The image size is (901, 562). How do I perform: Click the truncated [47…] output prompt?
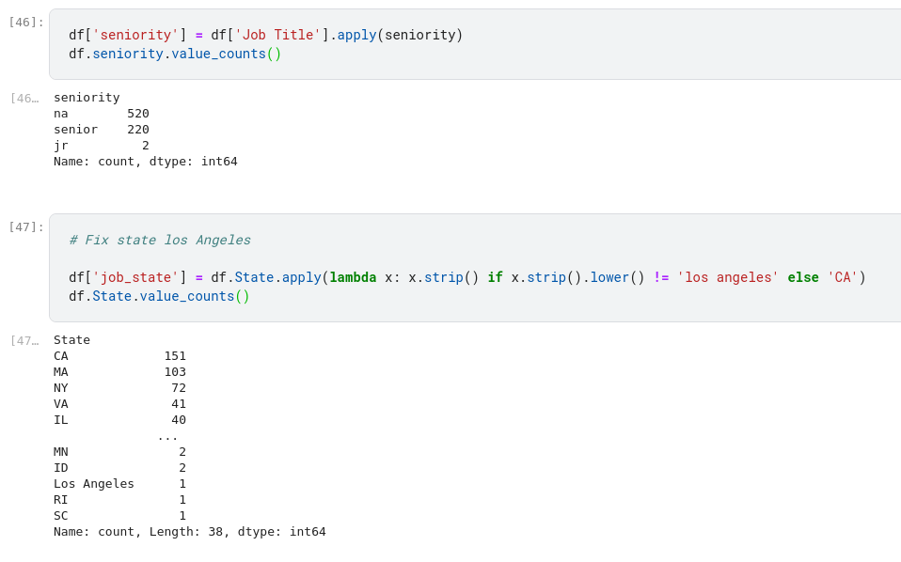click(24, 340)
